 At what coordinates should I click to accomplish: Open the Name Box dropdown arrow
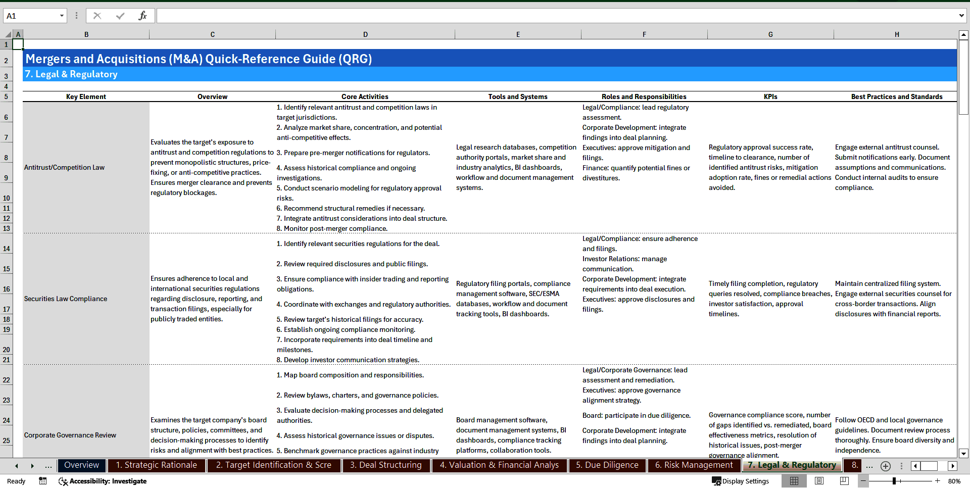(x=62, y=15)
